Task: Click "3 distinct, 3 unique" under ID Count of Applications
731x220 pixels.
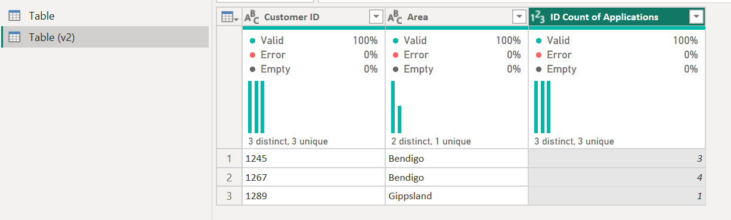Action: point(574,142)
